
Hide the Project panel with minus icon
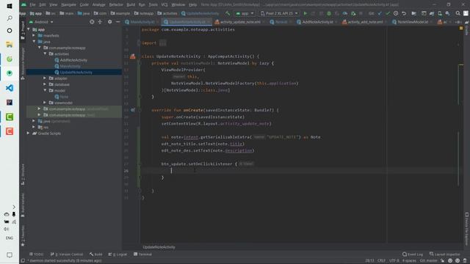point(117,22)
